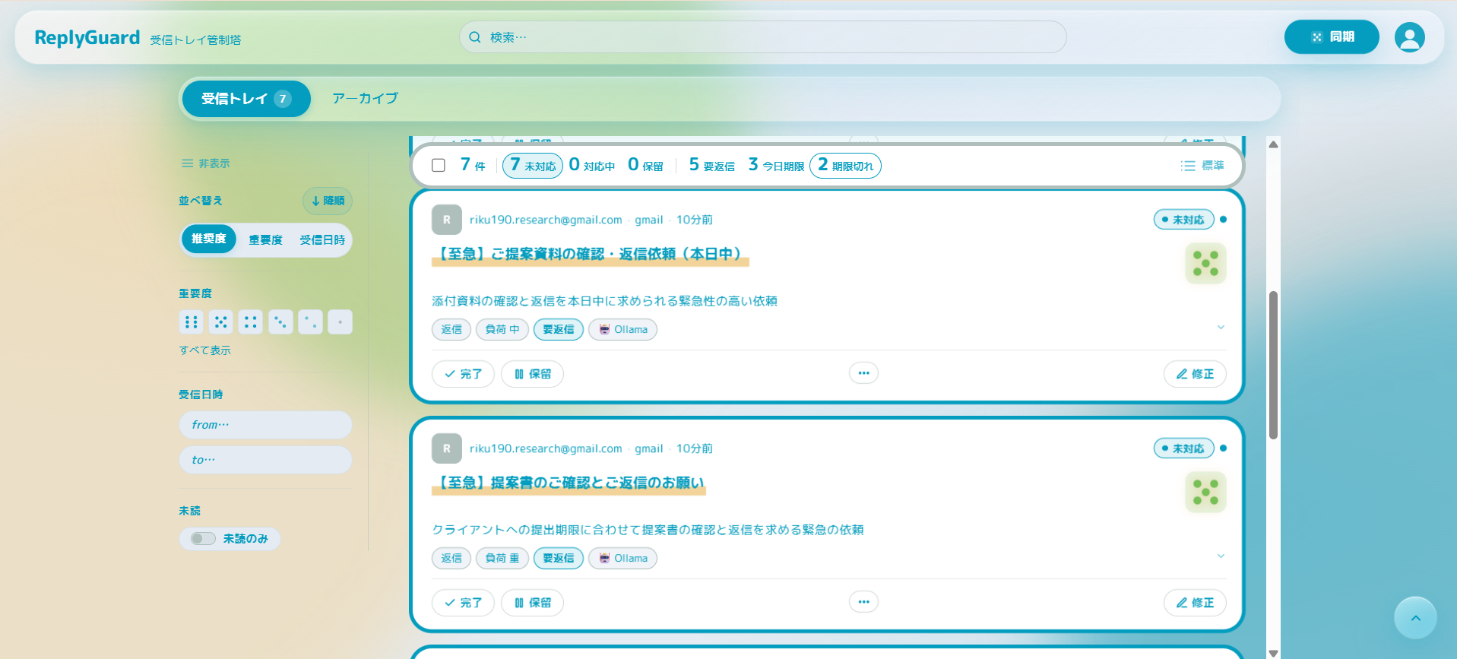
Task: Hide the sidebar with 非表示
Action: point(205,163)
